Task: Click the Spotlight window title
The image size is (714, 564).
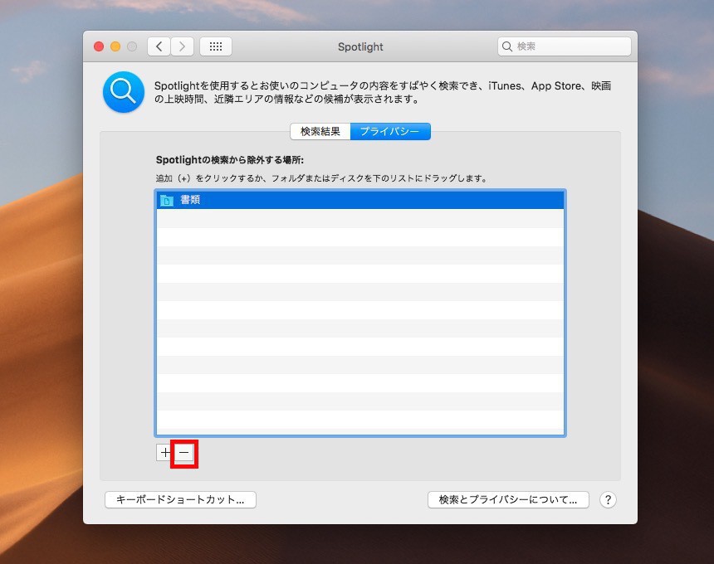Action: click(360, 46)
